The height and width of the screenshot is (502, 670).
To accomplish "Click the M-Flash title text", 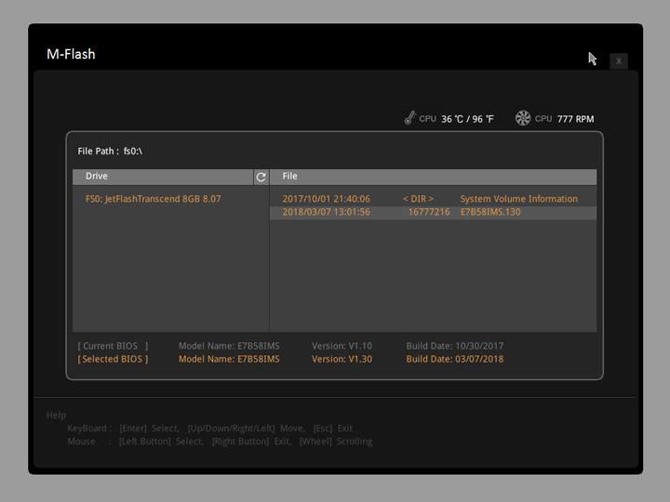I will click(71, 54).
